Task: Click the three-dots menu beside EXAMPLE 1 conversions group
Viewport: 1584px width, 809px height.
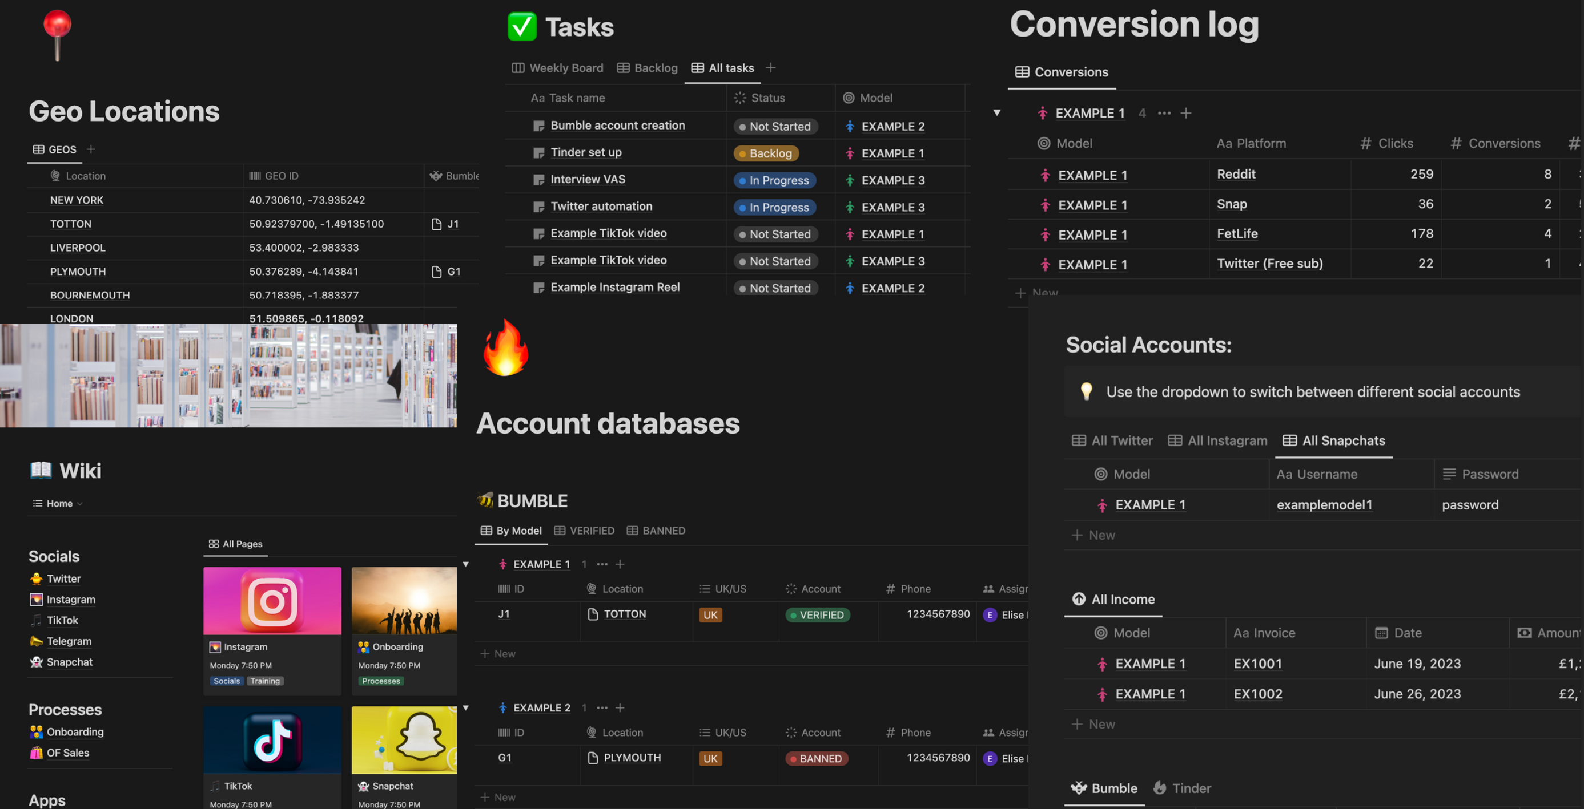Action: [1164, 113]
